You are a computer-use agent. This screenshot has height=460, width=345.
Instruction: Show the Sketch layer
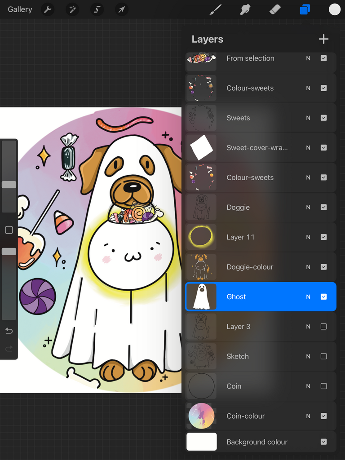(323, 356)
